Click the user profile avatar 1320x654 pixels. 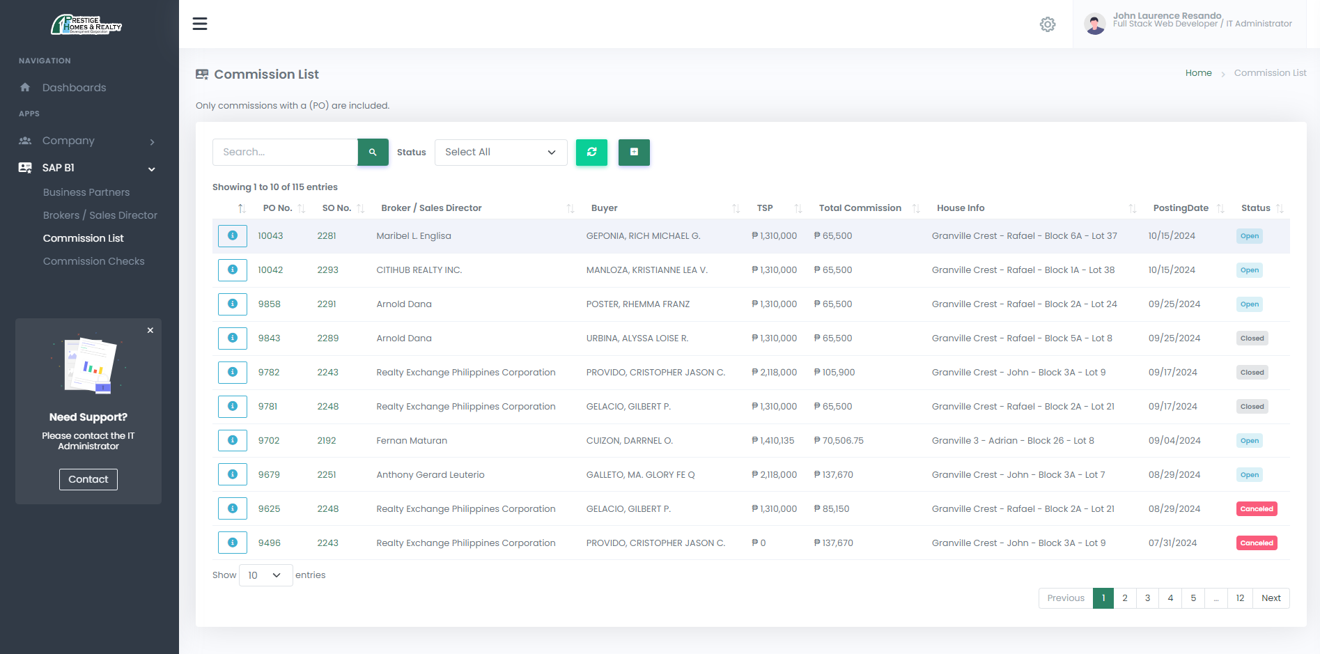pos(1094,24)
